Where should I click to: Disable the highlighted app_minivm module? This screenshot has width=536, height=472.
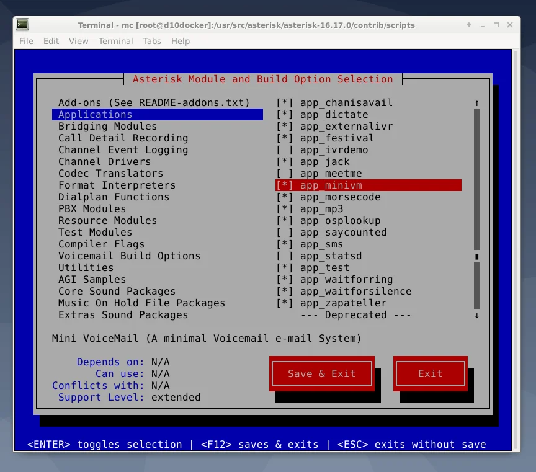point(368,185)
